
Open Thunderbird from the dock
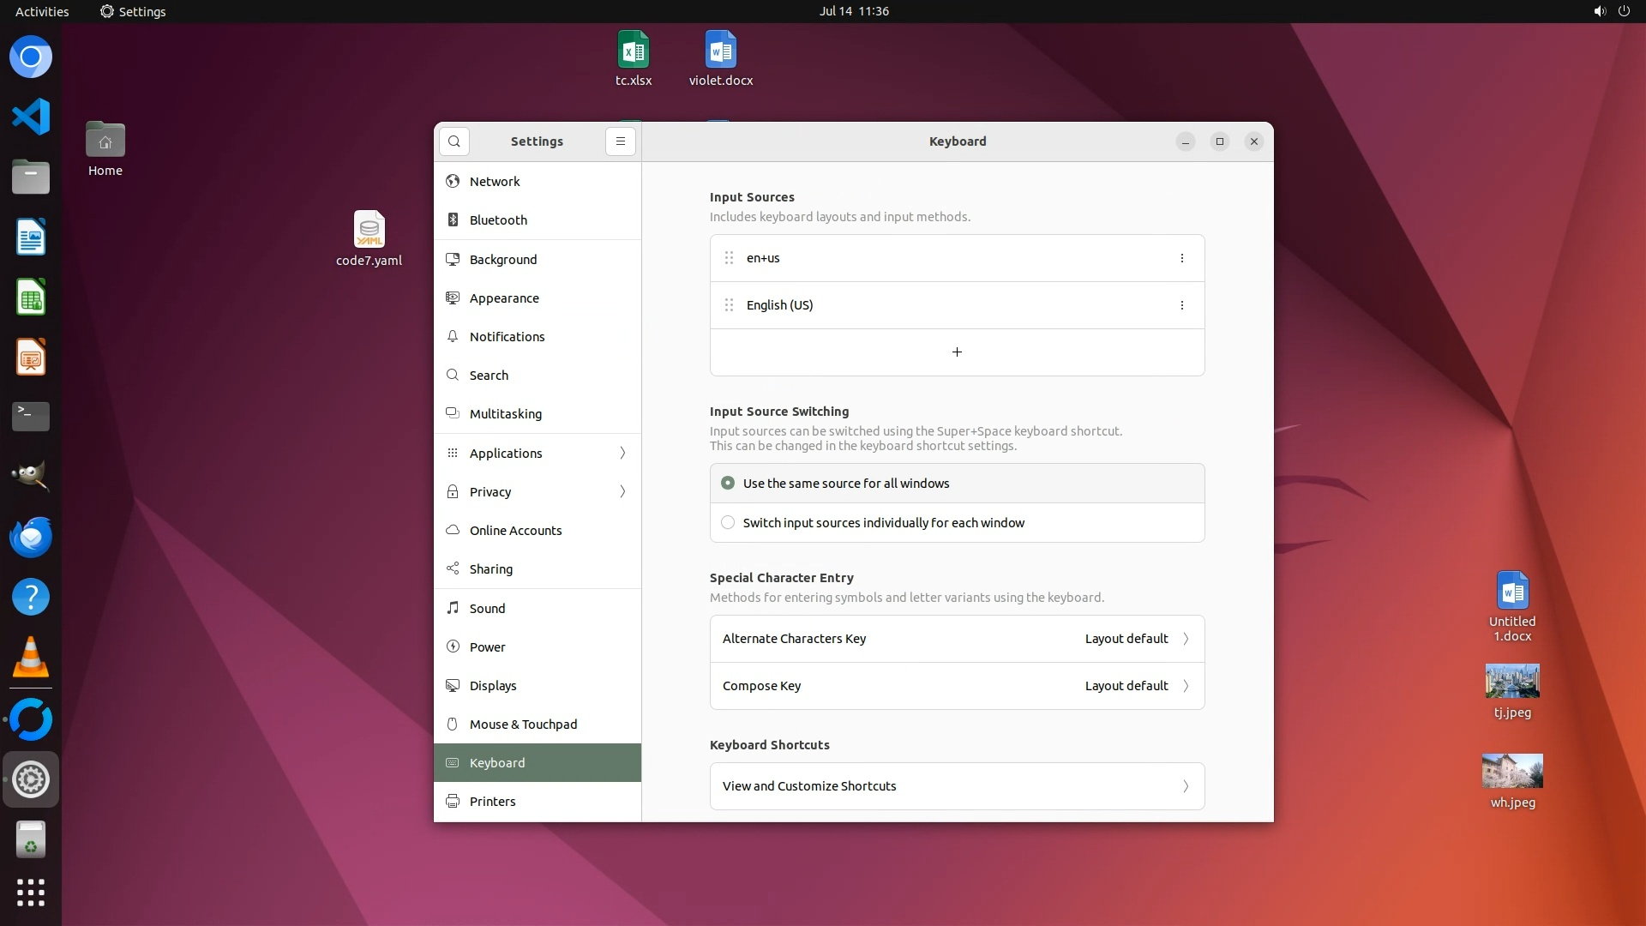(31, 538)
